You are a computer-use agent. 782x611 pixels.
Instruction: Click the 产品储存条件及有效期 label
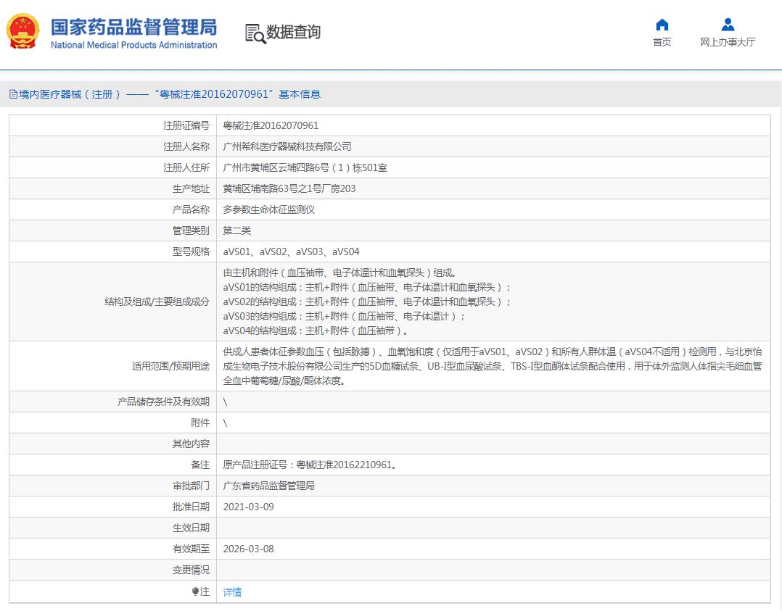point(164,402)
